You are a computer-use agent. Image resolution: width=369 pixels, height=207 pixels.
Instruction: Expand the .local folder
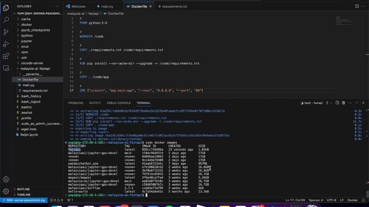coord(37,47)
